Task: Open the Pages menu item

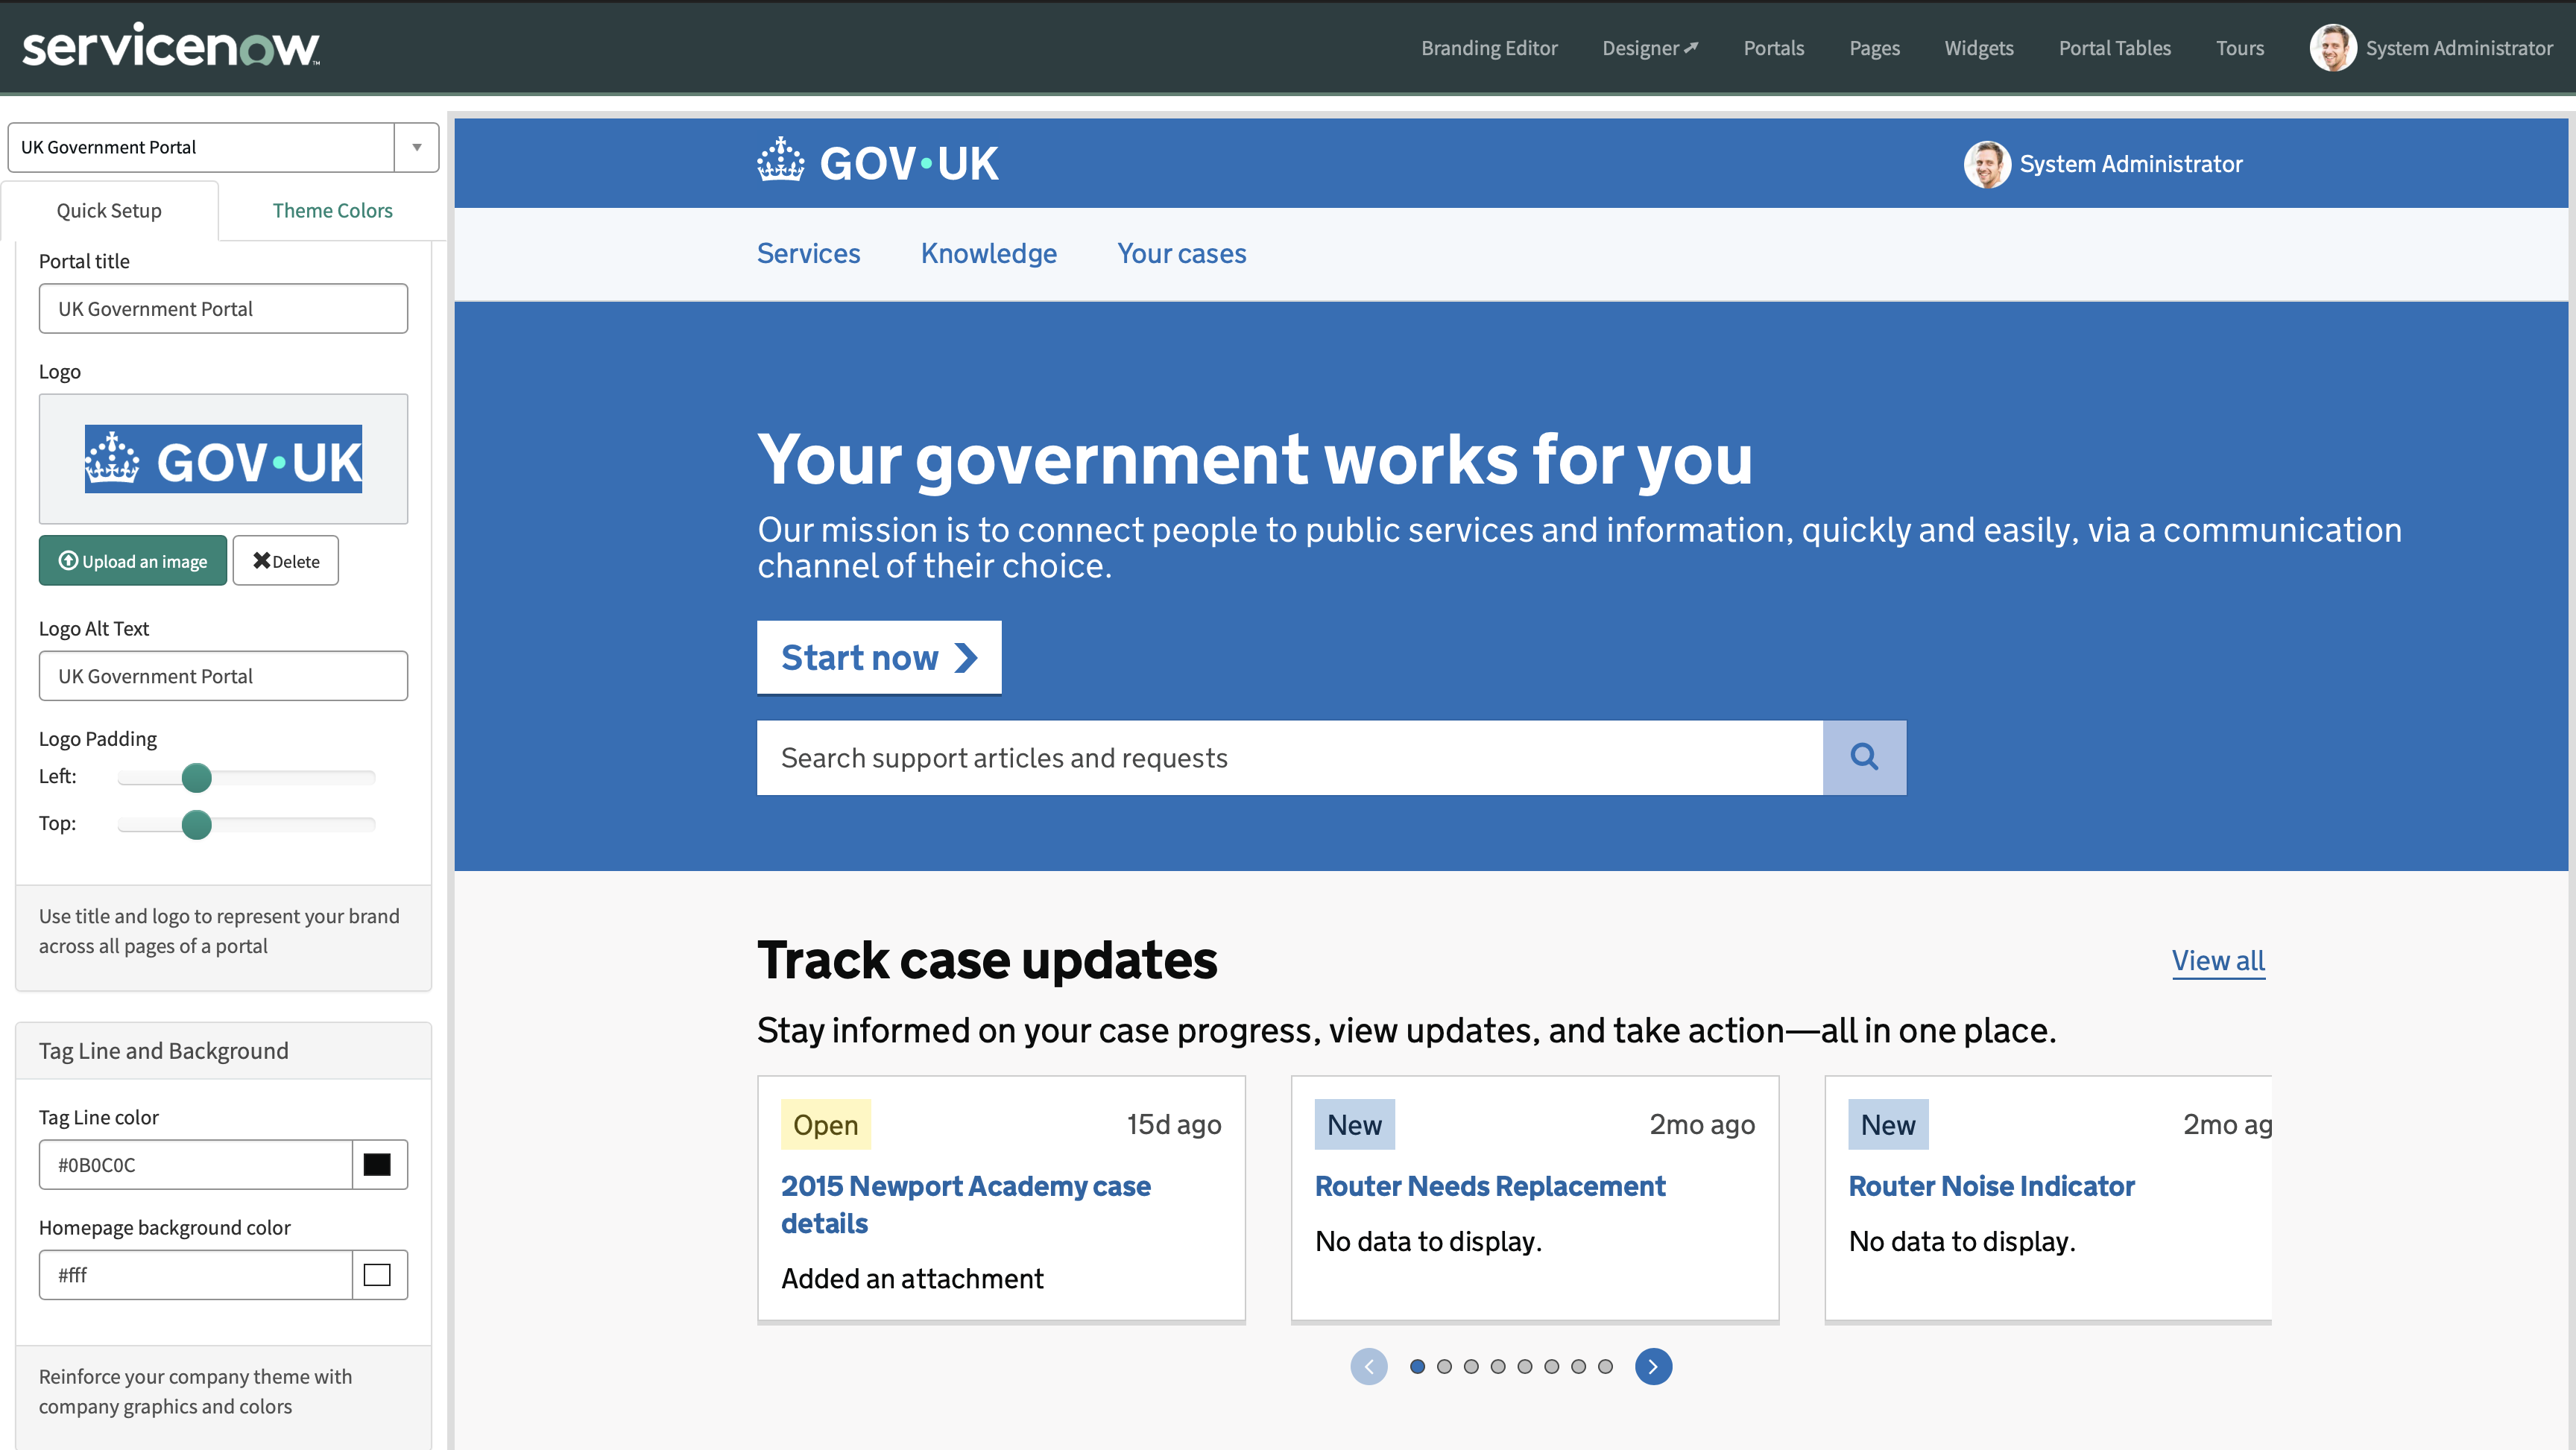Action: pyautogui.click(x=1874, y=48)
